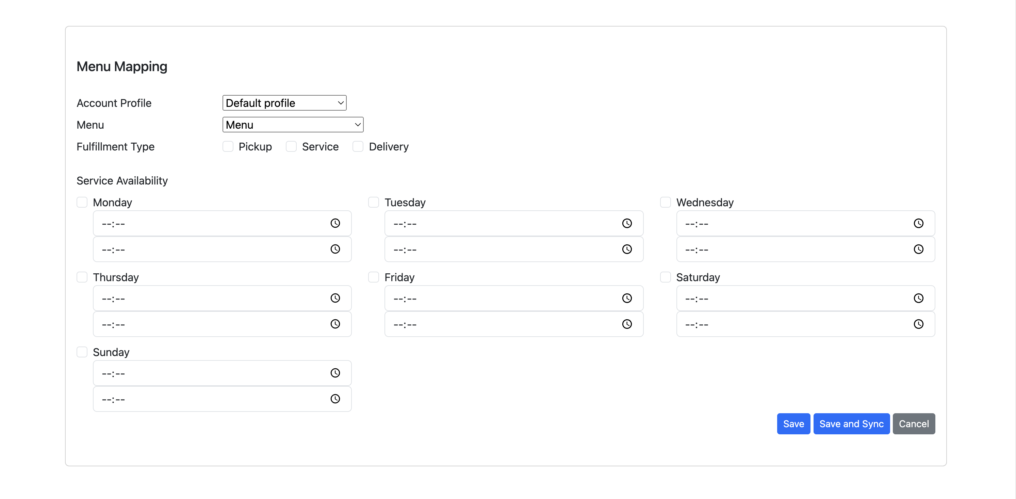Check the Thursday availability box
Viewport: 1016px width, 499px height.
(x=82, y=277)
